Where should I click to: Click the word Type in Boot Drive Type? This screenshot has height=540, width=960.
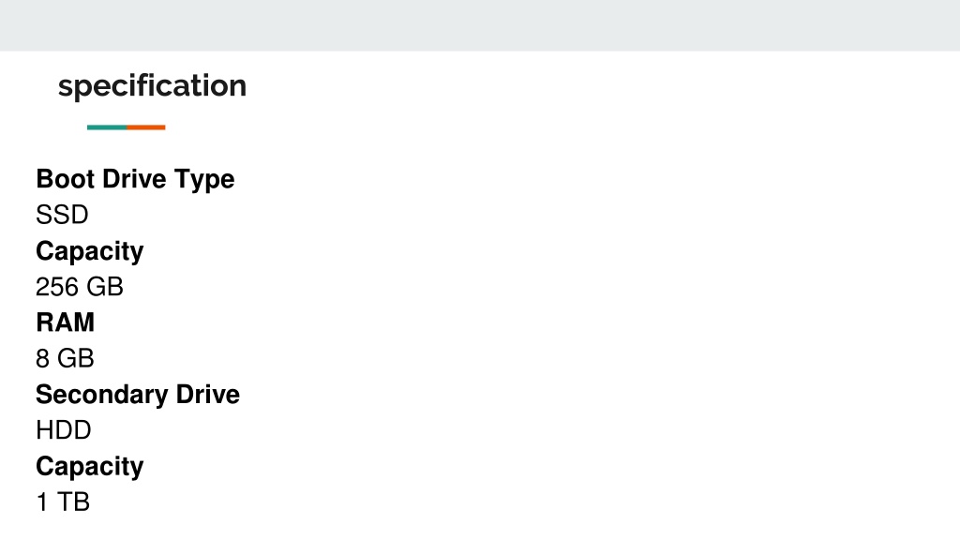pyautogui.click(x=203, y=180)
